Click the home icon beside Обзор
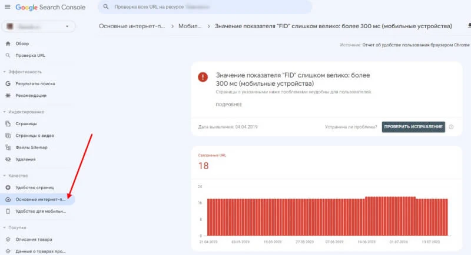The width and height of the screenshot is (471, 255). [x=8, y=43]
